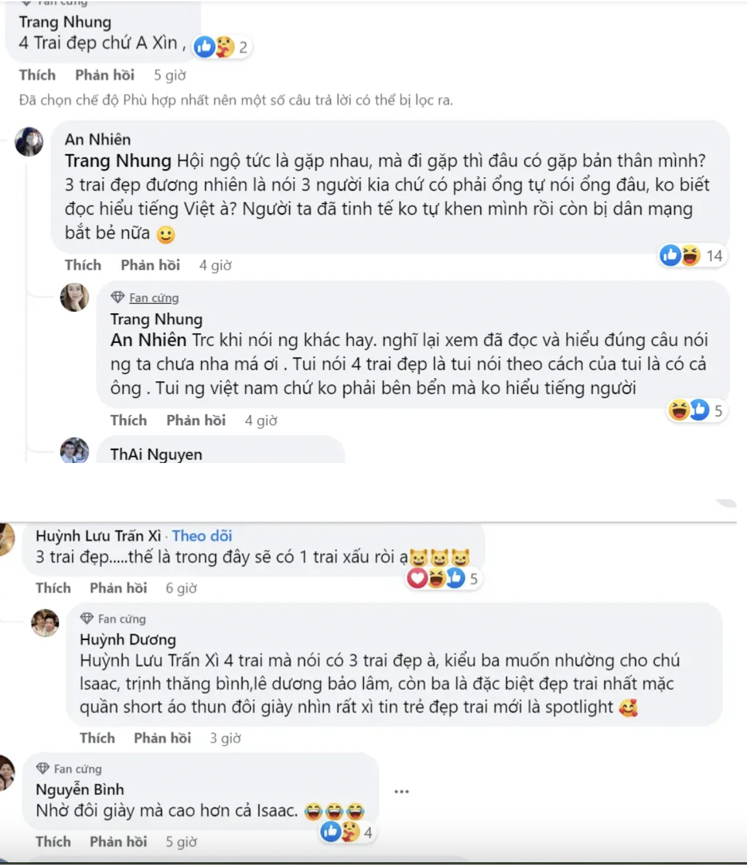The width and height of the screenshot is (747, 865).
Task: Reply to Nguyễn Bình using 'Phản hồi'
Action: coord(118,841)
